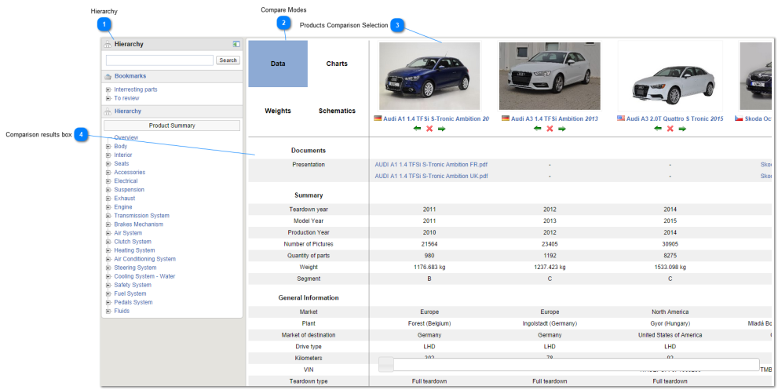Open Audi A1 1.4 TFSi S-Tronic Ambition link

pos(436,119)
